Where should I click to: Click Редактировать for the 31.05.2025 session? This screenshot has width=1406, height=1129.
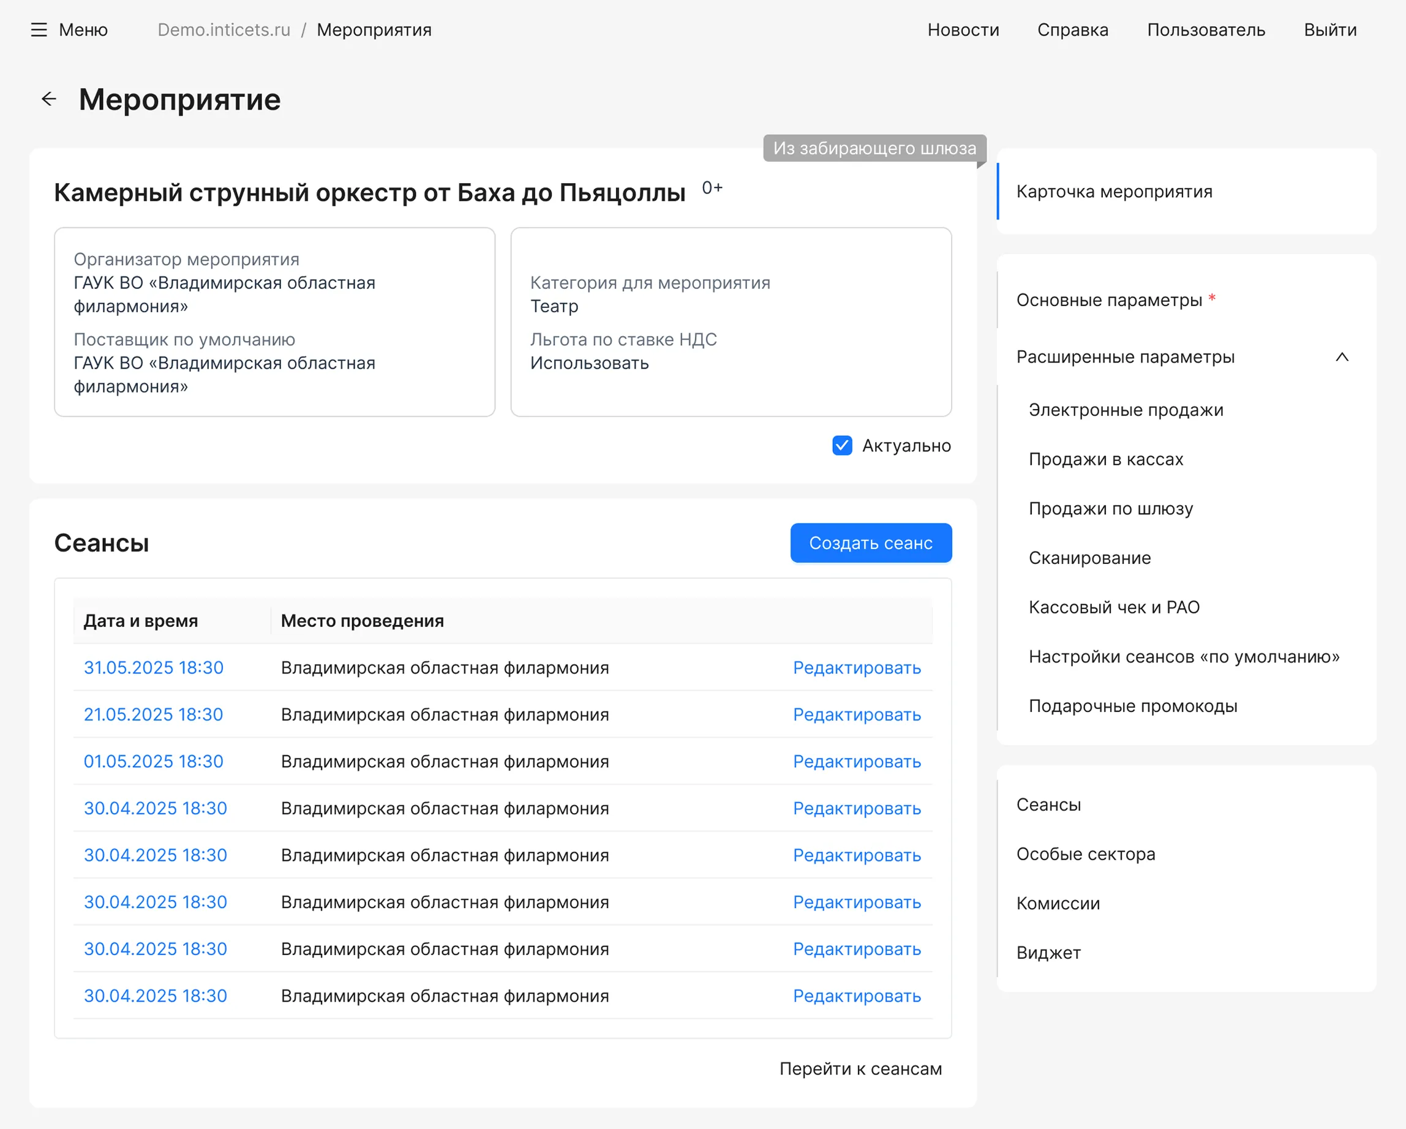point(857,667)
